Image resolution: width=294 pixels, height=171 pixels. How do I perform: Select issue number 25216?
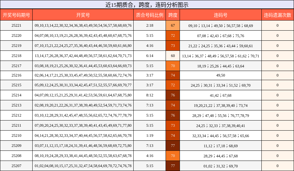pos(16,75)
